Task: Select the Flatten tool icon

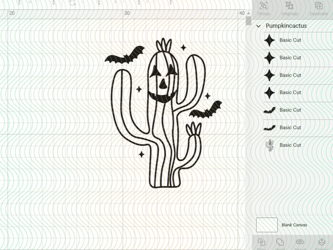Action: pos(322,242)
